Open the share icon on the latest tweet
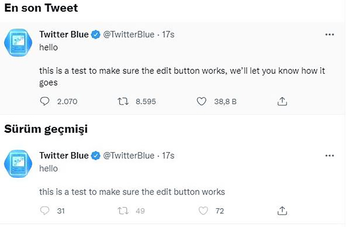Image resolution: width=347 pixels, height=227 pixels. [282, 101]
